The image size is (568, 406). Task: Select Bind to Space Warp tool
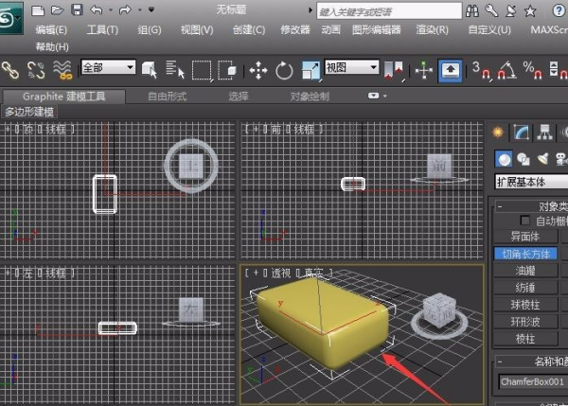(x=62, y=70)
